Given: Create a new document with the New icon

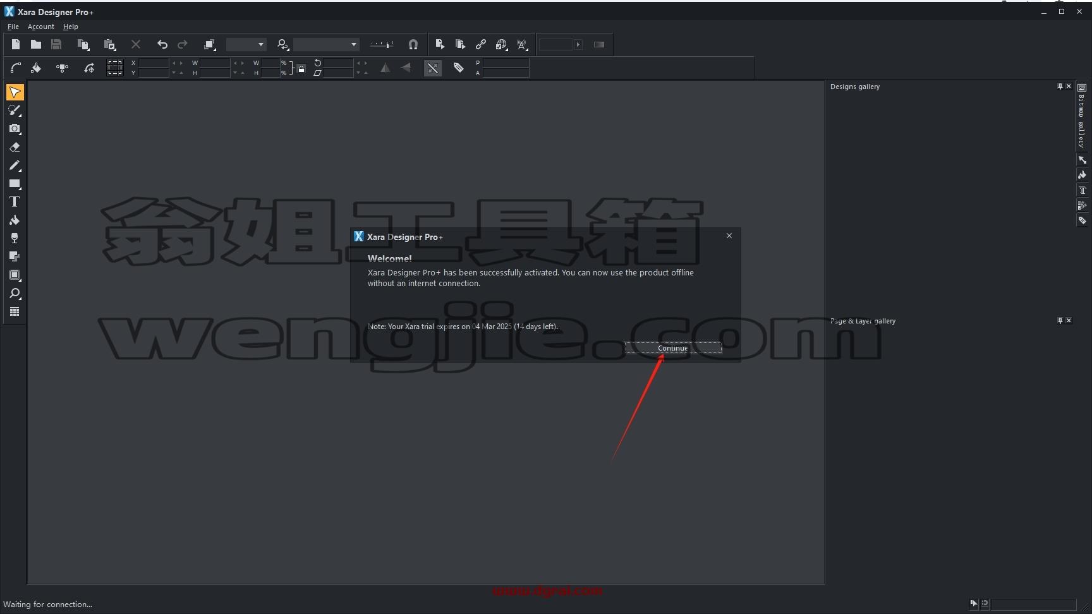Looking at the screenshot, I should click(16, 44).
